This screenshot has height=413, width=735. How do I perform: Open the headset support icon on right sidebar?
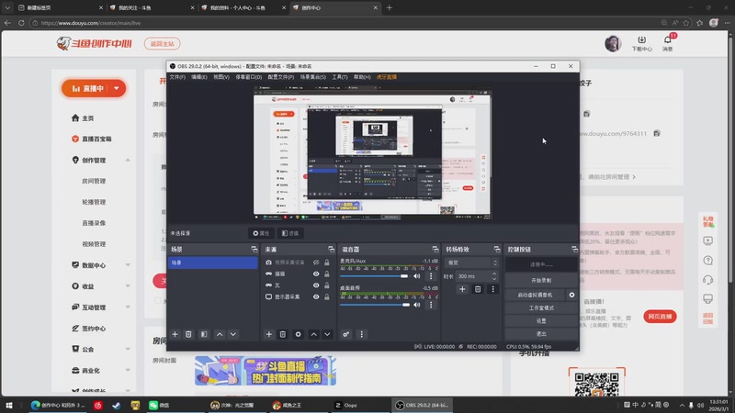(x=707, y=280)
